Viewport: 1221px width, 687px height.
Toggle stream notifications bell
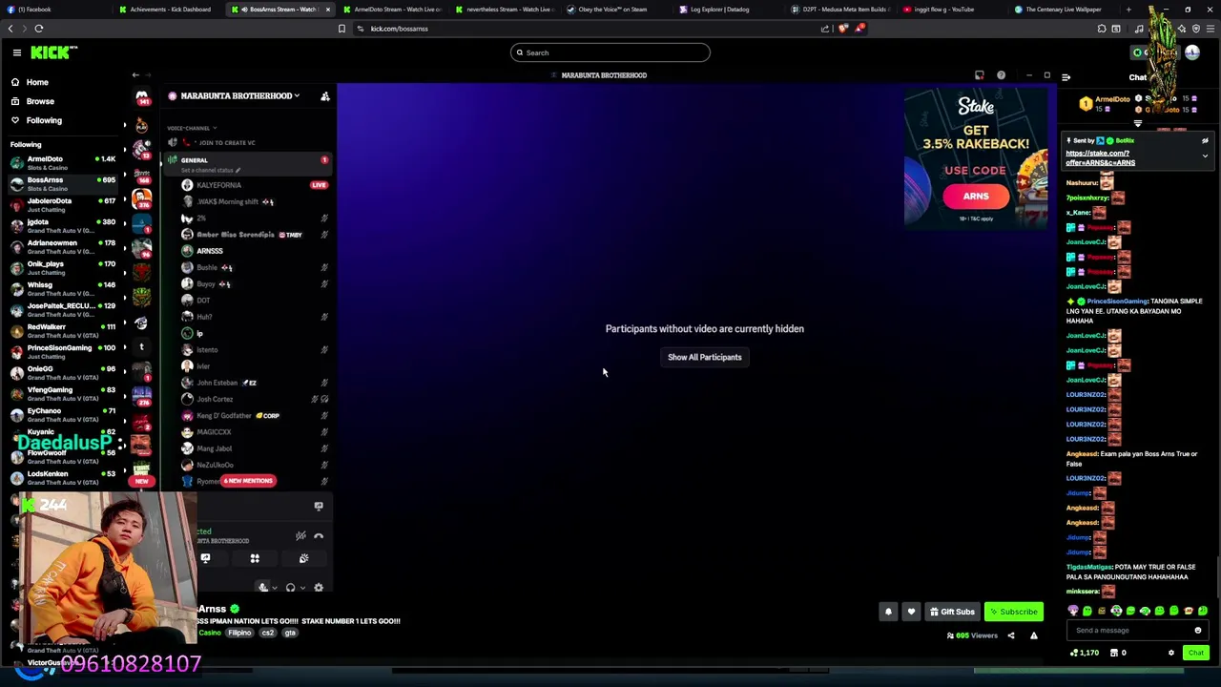[888, 612]
